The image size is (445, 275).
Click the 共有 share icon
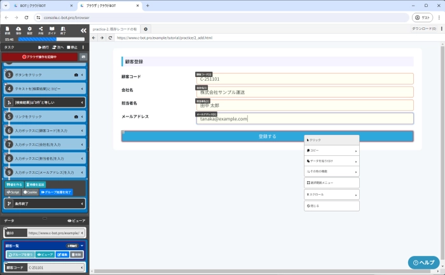(41, 30)
